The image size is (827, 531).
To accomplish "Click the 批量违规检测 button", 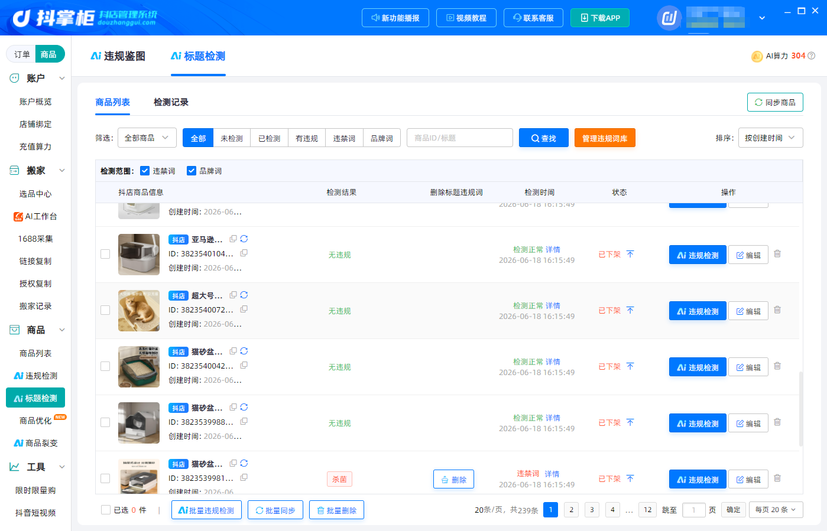I will click(x=206, y=510).
